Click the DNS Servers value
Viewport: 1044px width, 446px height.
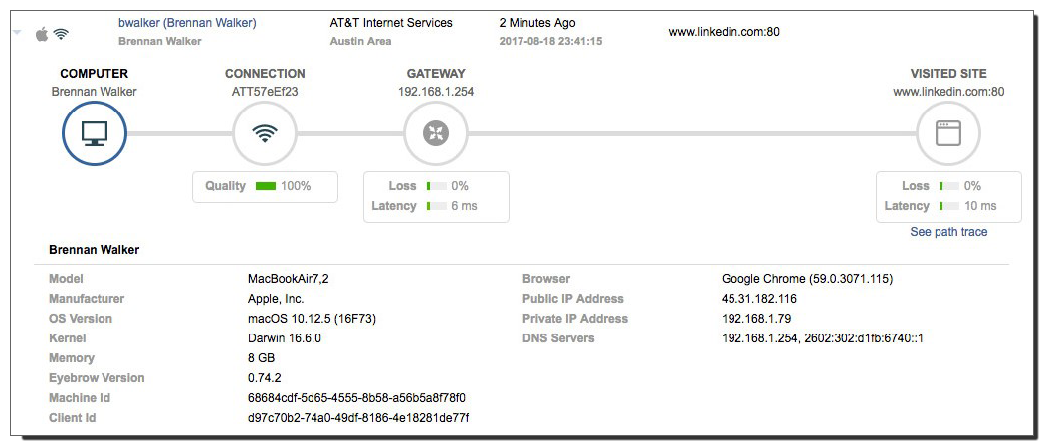click(822, 338)
